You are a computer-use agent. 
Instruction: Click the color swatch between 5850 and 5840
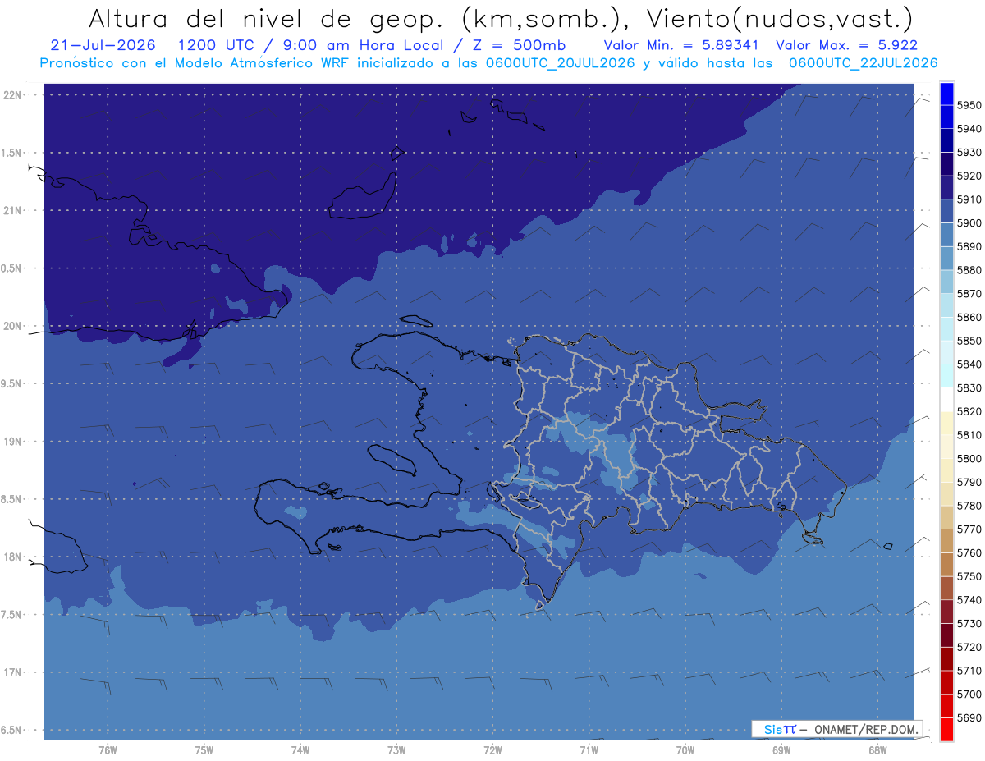946,352
